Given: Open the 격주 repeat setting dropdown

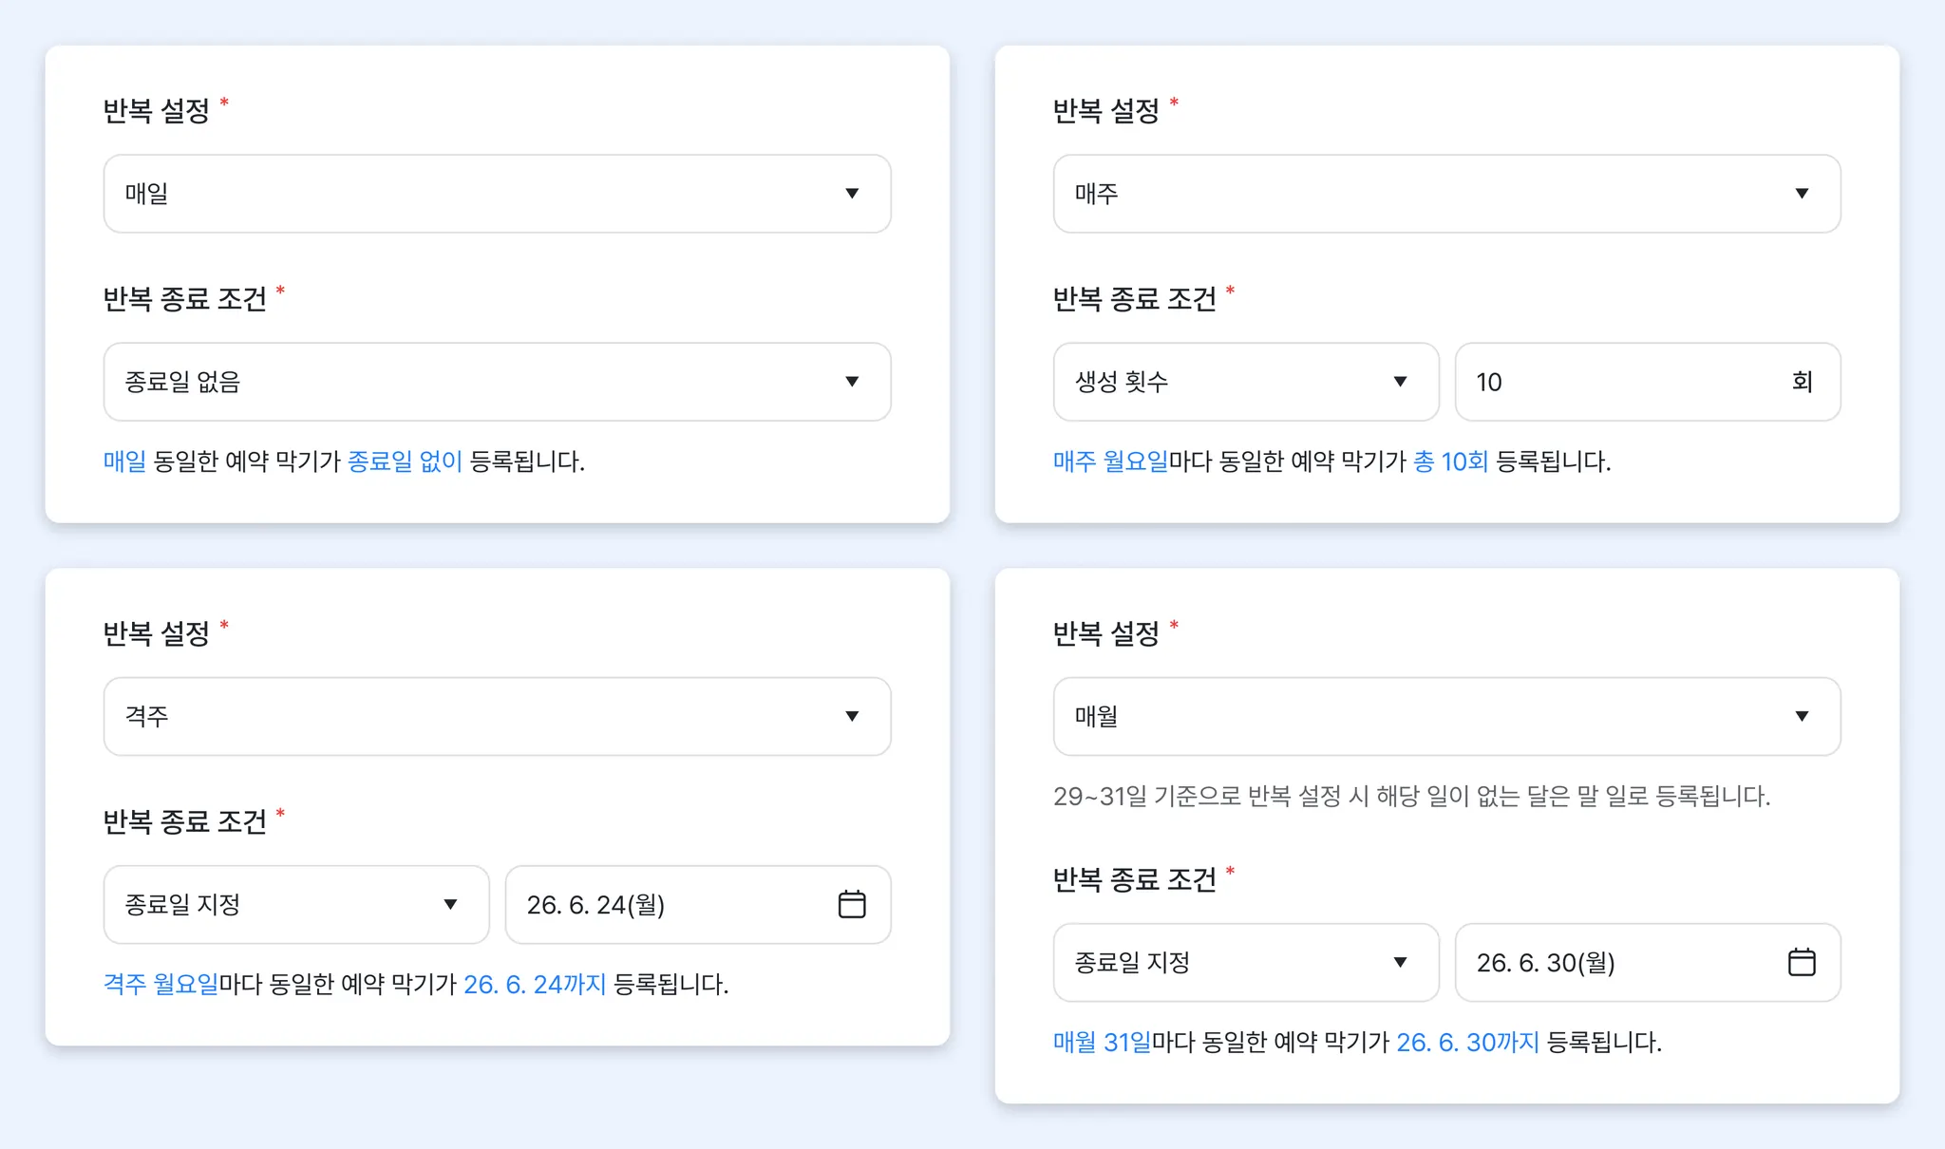Looking at the screenshot, I should tap(497, 716).
